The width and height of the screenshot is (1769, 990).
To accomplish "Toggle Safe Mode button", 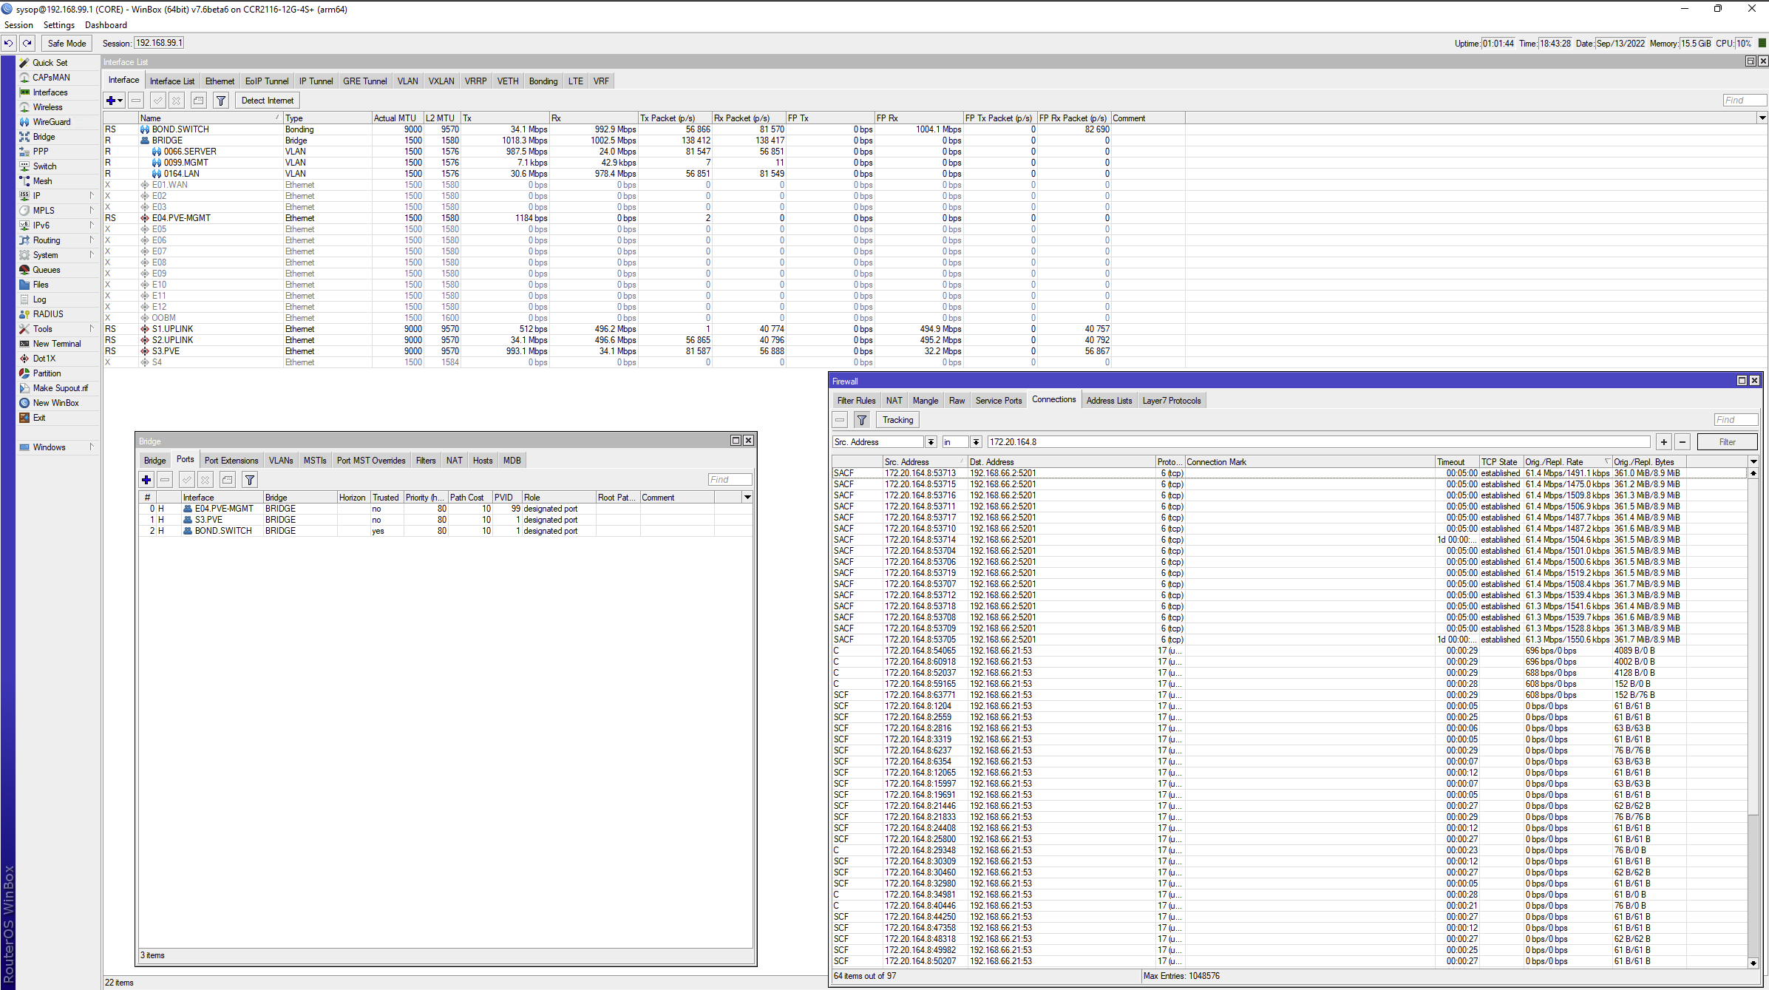I will tap(67, 44).
